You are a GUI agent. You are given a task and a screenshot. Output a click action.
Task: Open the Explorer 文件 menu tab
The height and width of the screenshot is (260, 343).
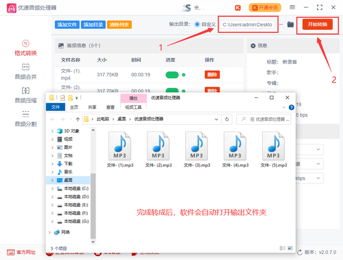pyautogui.click(x=56, y=107)
